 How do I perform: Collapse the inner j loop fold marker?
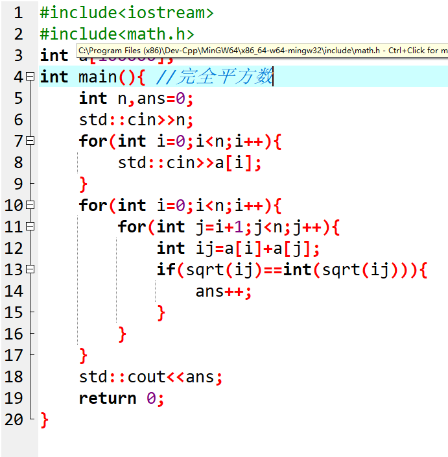[x=30, y=227]
